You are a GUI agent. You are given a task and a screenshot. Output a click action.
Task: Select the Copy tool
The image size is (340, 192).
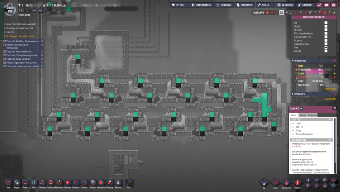(x=129, y=183)
